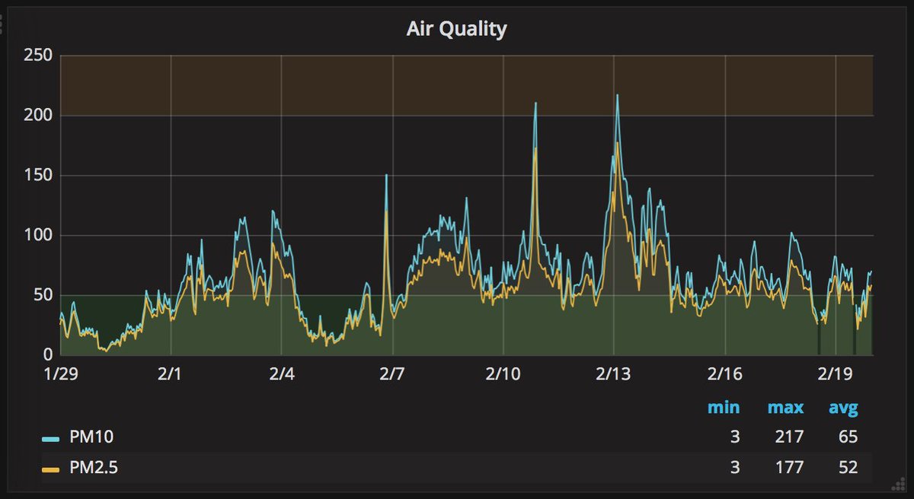Click the PM2.5 avg value 52

(x=850, y=467)
